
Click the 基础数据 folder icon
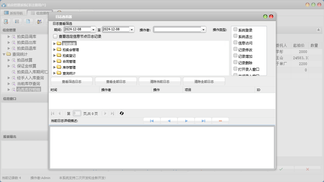click(x=59, y=44)
